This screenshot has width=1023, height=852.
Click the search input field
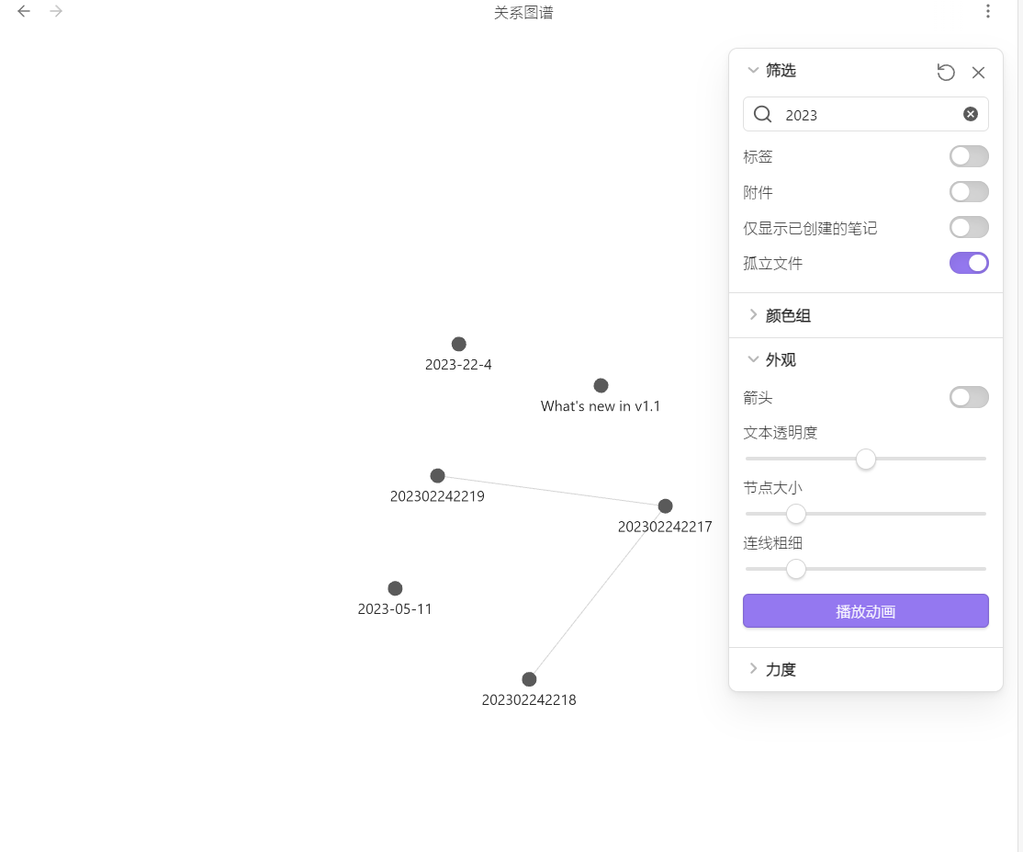pyautogui.click(x=863, y=114)
